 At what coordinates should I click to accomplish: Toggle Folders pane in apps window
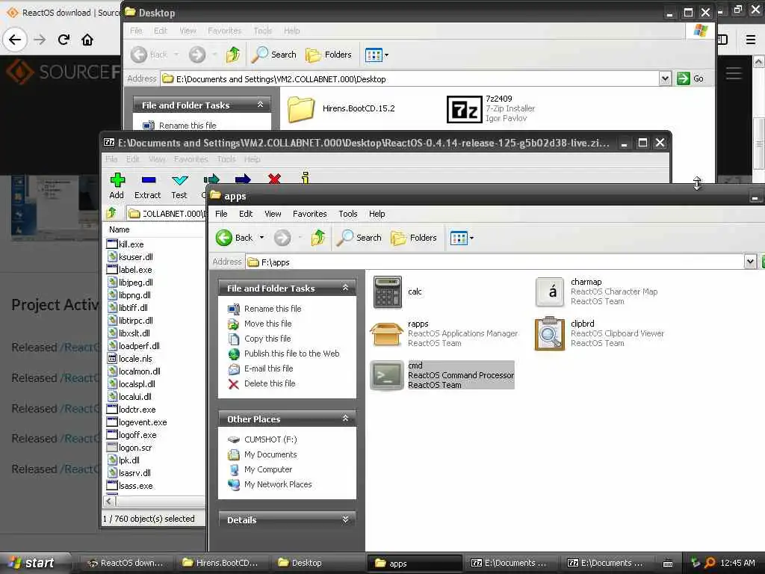(x=414, y=238)
